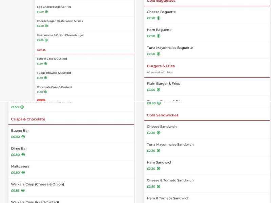Open the Ham Baguette item name
Image resolution: width=271 pixels, height=203 pixels.
click(159, 30)
